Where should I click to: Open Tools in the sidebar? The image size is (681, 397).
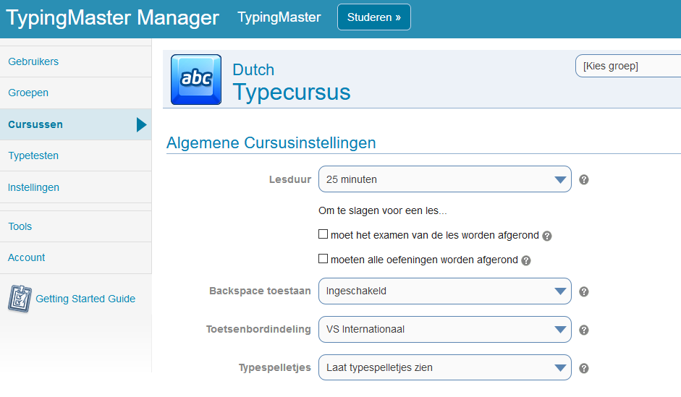click(75, 226)
